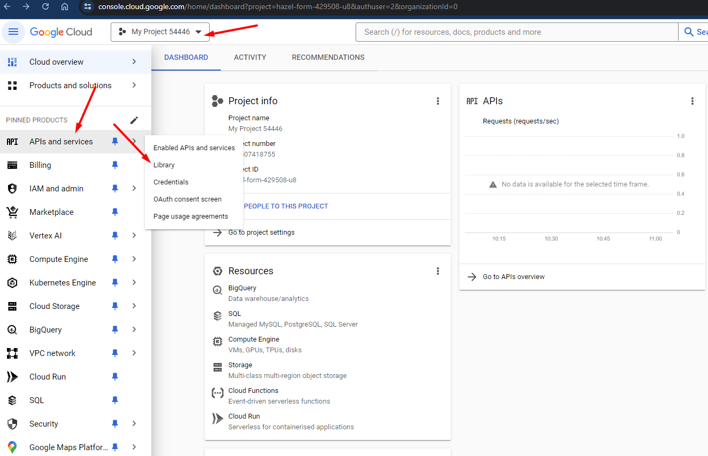
Task: Expand VPC network submenu chevron
Action: click(x=134, y=353)
